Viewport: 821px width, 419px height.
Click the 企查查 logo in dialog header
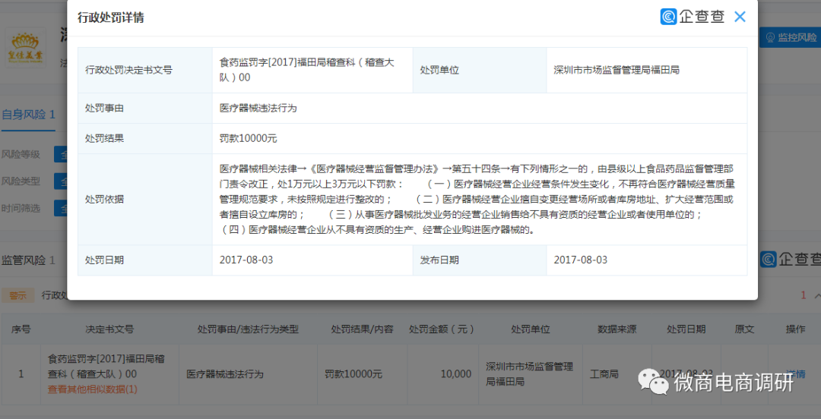click(692, 17)
